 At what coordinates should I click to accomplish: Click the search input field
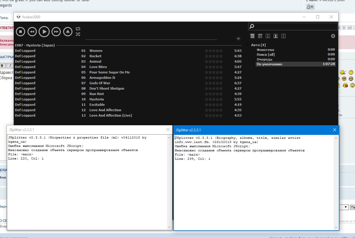click(x=295, y=26)
